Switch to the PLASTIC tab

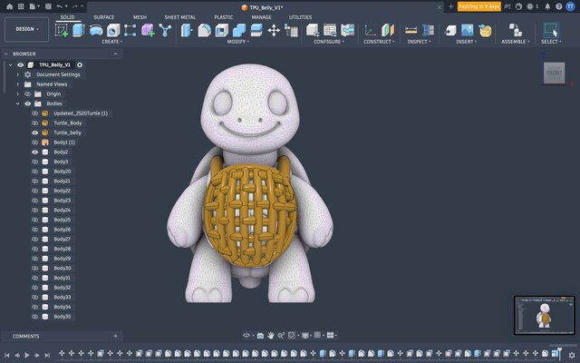(224, 17)
